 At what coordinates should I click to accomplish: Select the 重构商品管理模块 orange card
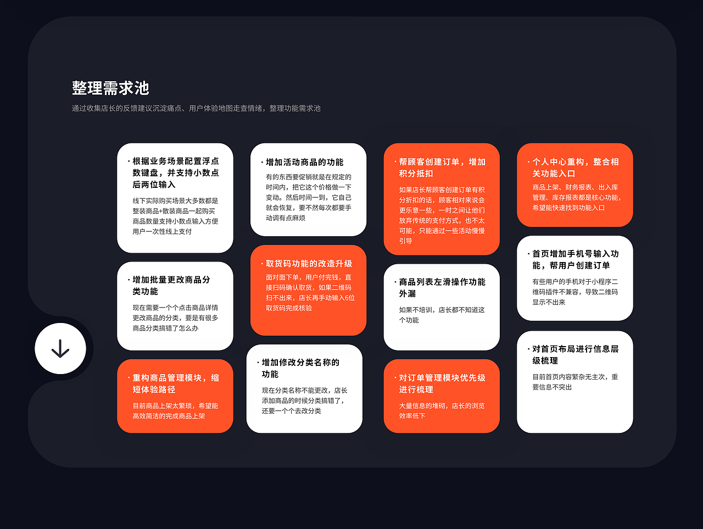(175, 396)
